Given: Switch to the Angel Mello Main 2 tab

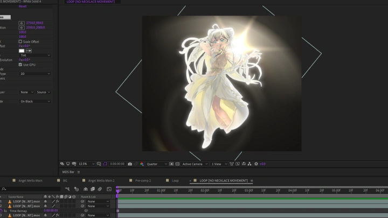Looking at the screenshot, I should click(101, 180).
